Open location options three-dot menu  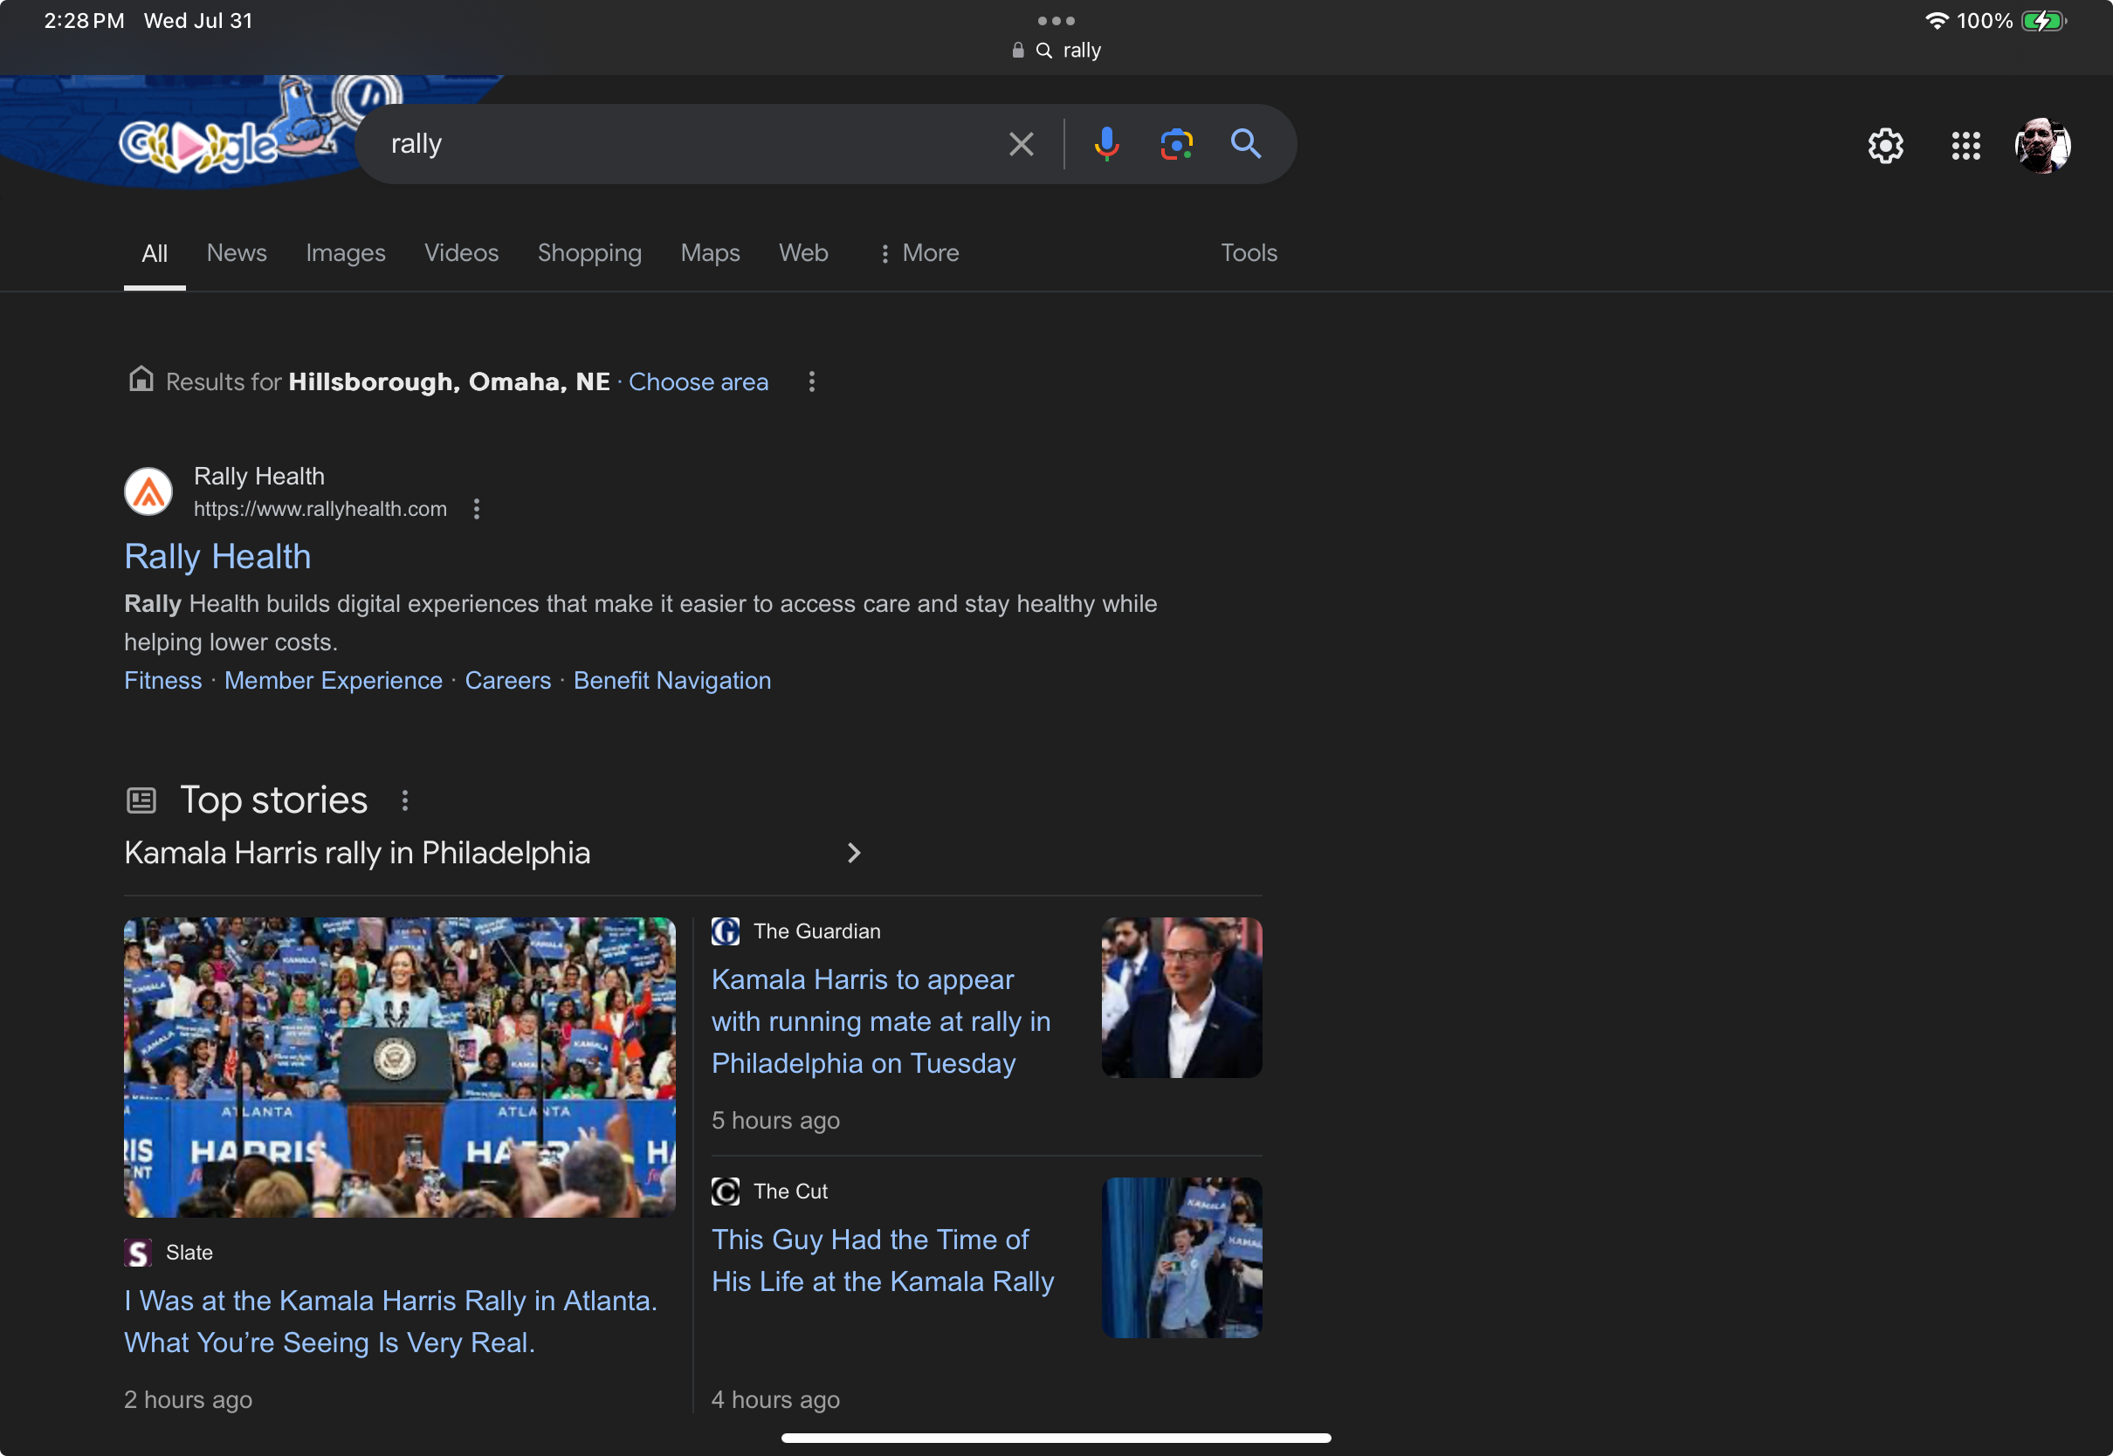(811, 381)
